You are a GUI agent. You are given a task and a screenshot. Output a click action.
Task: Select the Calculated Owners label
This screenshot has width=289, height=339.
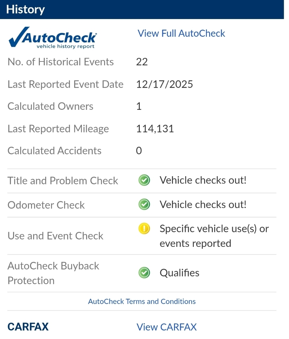coord(50,106)
